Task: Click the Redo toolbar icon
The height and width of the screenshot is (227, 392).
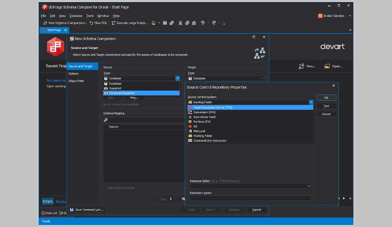Action: [214, 23]
